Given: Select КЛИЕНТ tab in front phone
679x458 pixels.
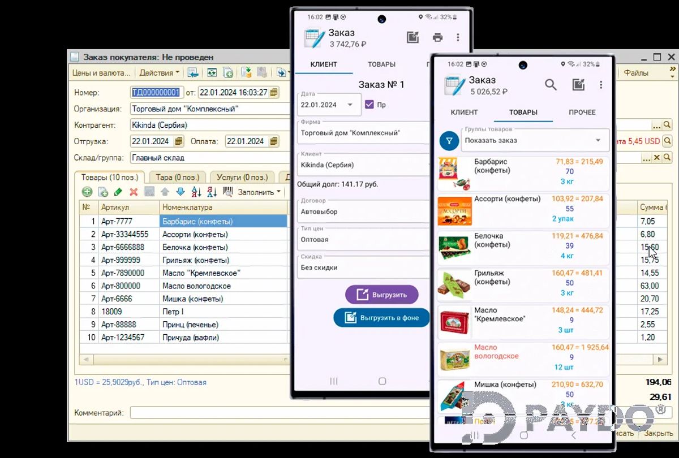Looking at the screenshot, I should pos(464,112).
